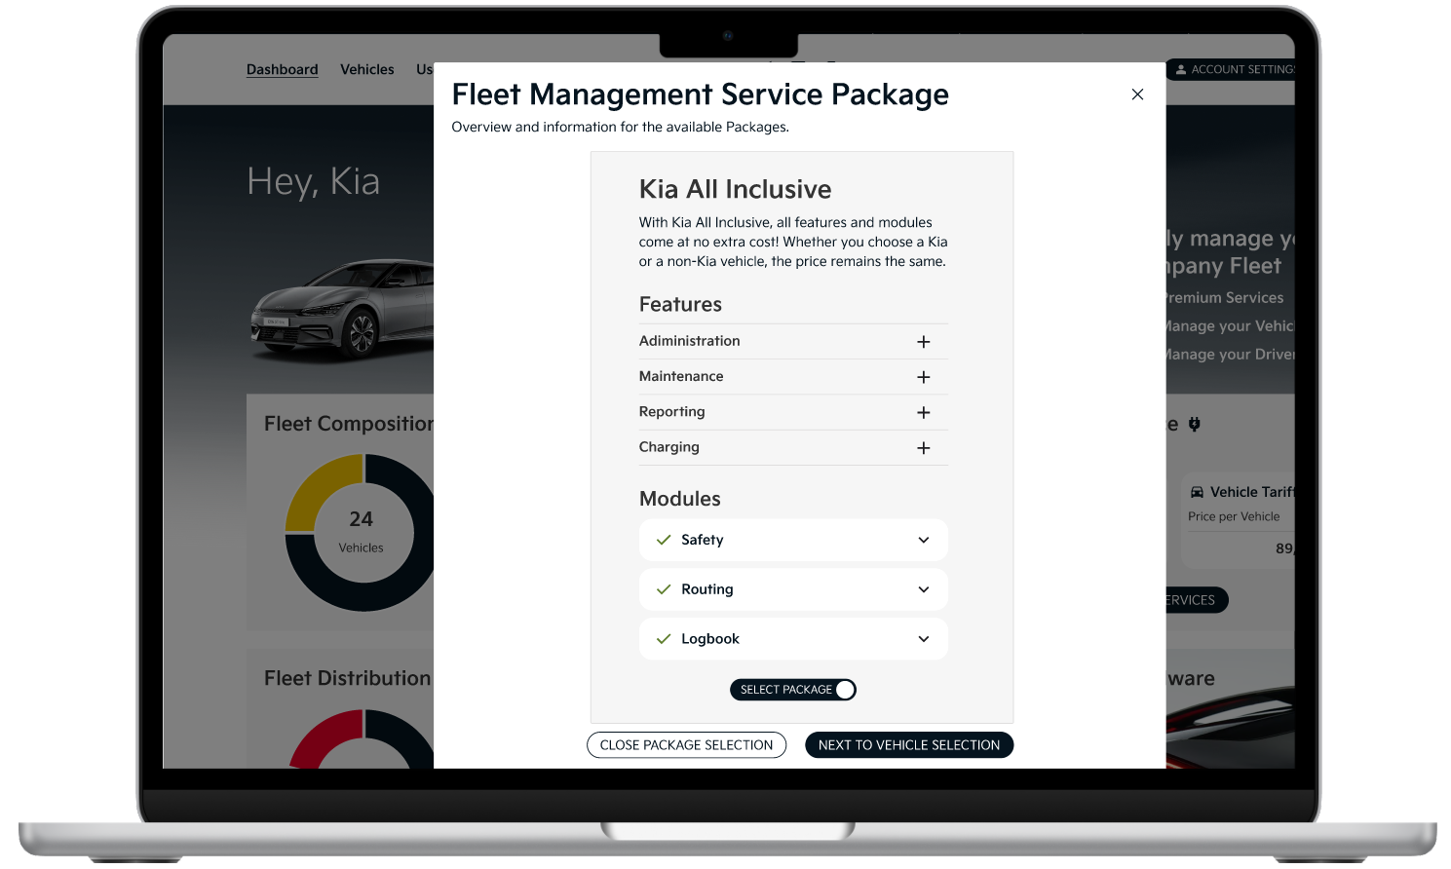Close the Fleet Management Service Package dialog

[1137, 94]
